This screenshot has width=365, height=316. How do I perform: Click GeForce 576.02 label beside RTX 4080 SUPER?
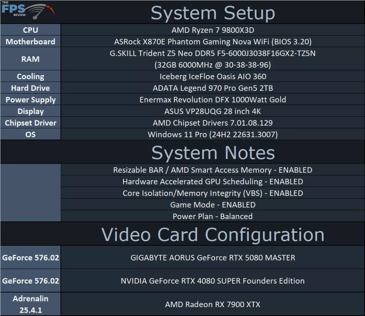coord(31,281)
